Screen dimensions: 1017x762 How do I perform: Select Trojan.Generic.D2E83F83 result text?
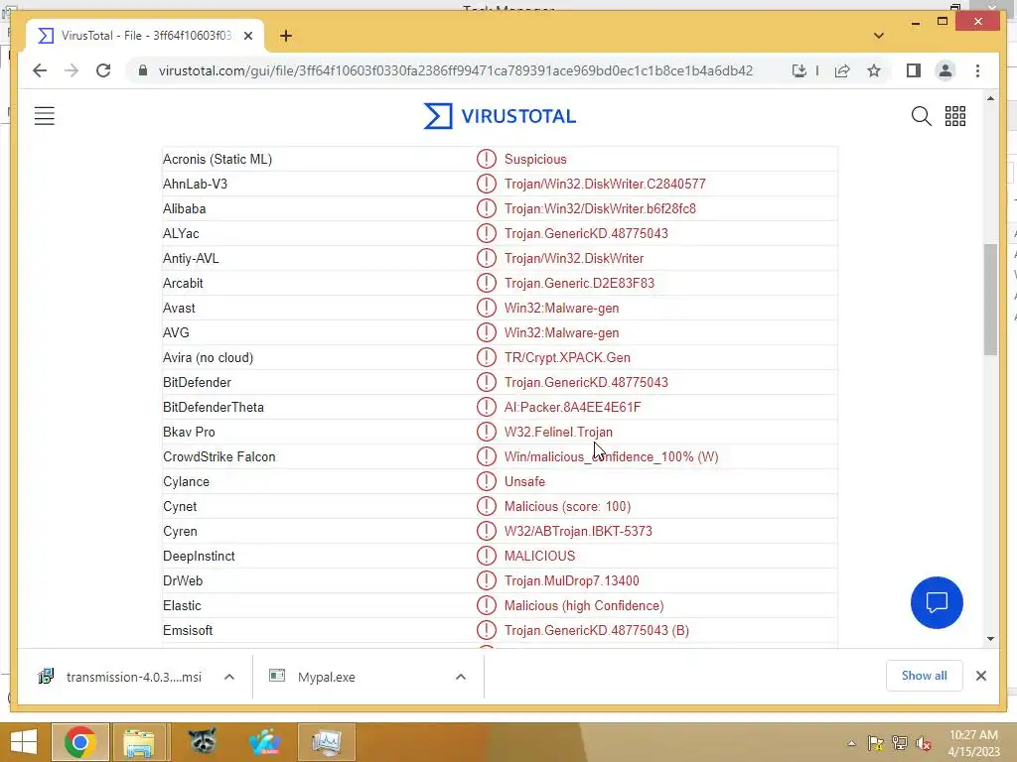click(579, 283)
